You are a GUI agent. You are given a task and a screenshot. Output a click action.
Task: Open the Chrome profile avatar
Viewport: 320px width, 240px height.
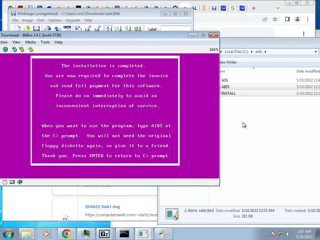click(x=297, y=19)
